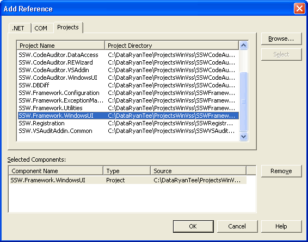
Task: Confirm with the OK button
Action: pos(193,226)
